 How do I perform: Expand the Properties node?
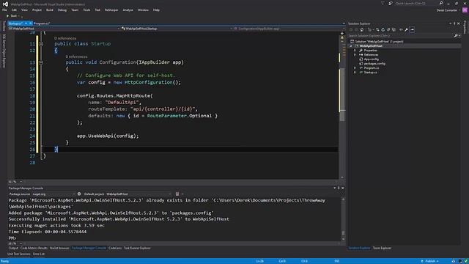[x=355, y=51]
